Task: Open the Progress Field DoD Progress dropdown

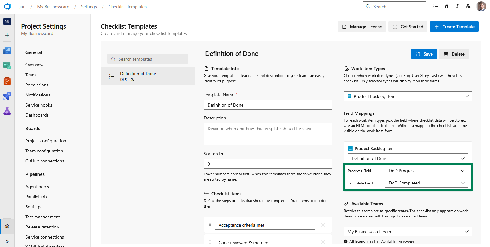Action: (x=426, y=170)
